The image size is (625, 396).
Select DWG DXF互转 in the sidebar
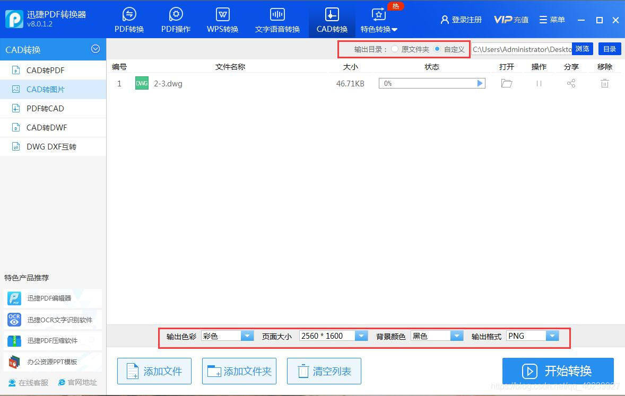53,147
